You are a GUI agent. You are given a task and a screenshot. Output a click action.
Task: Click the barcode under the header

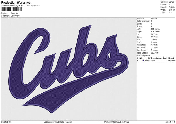[x=12, y=9]
